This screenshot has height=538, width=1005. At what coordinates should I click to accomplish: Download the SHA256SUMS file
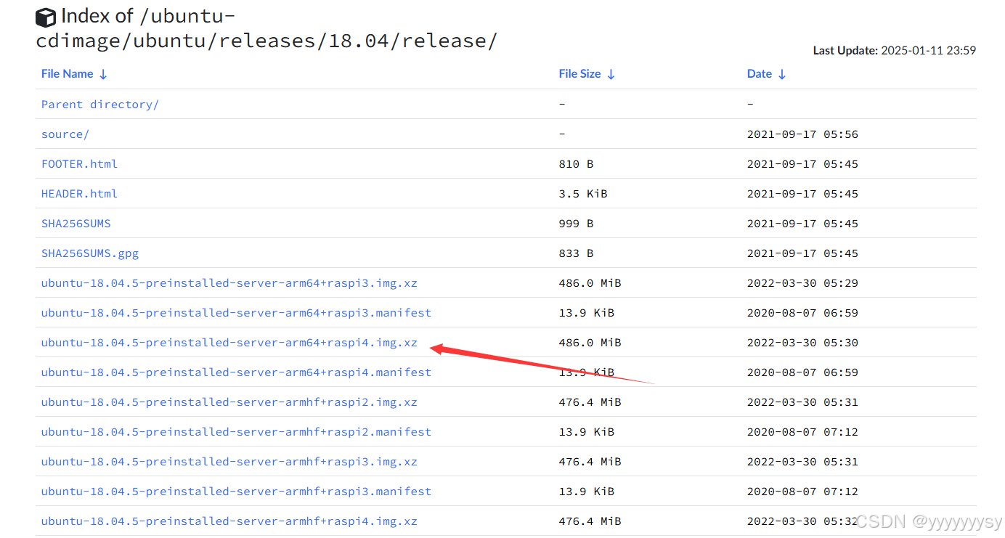tap(76, 224)
